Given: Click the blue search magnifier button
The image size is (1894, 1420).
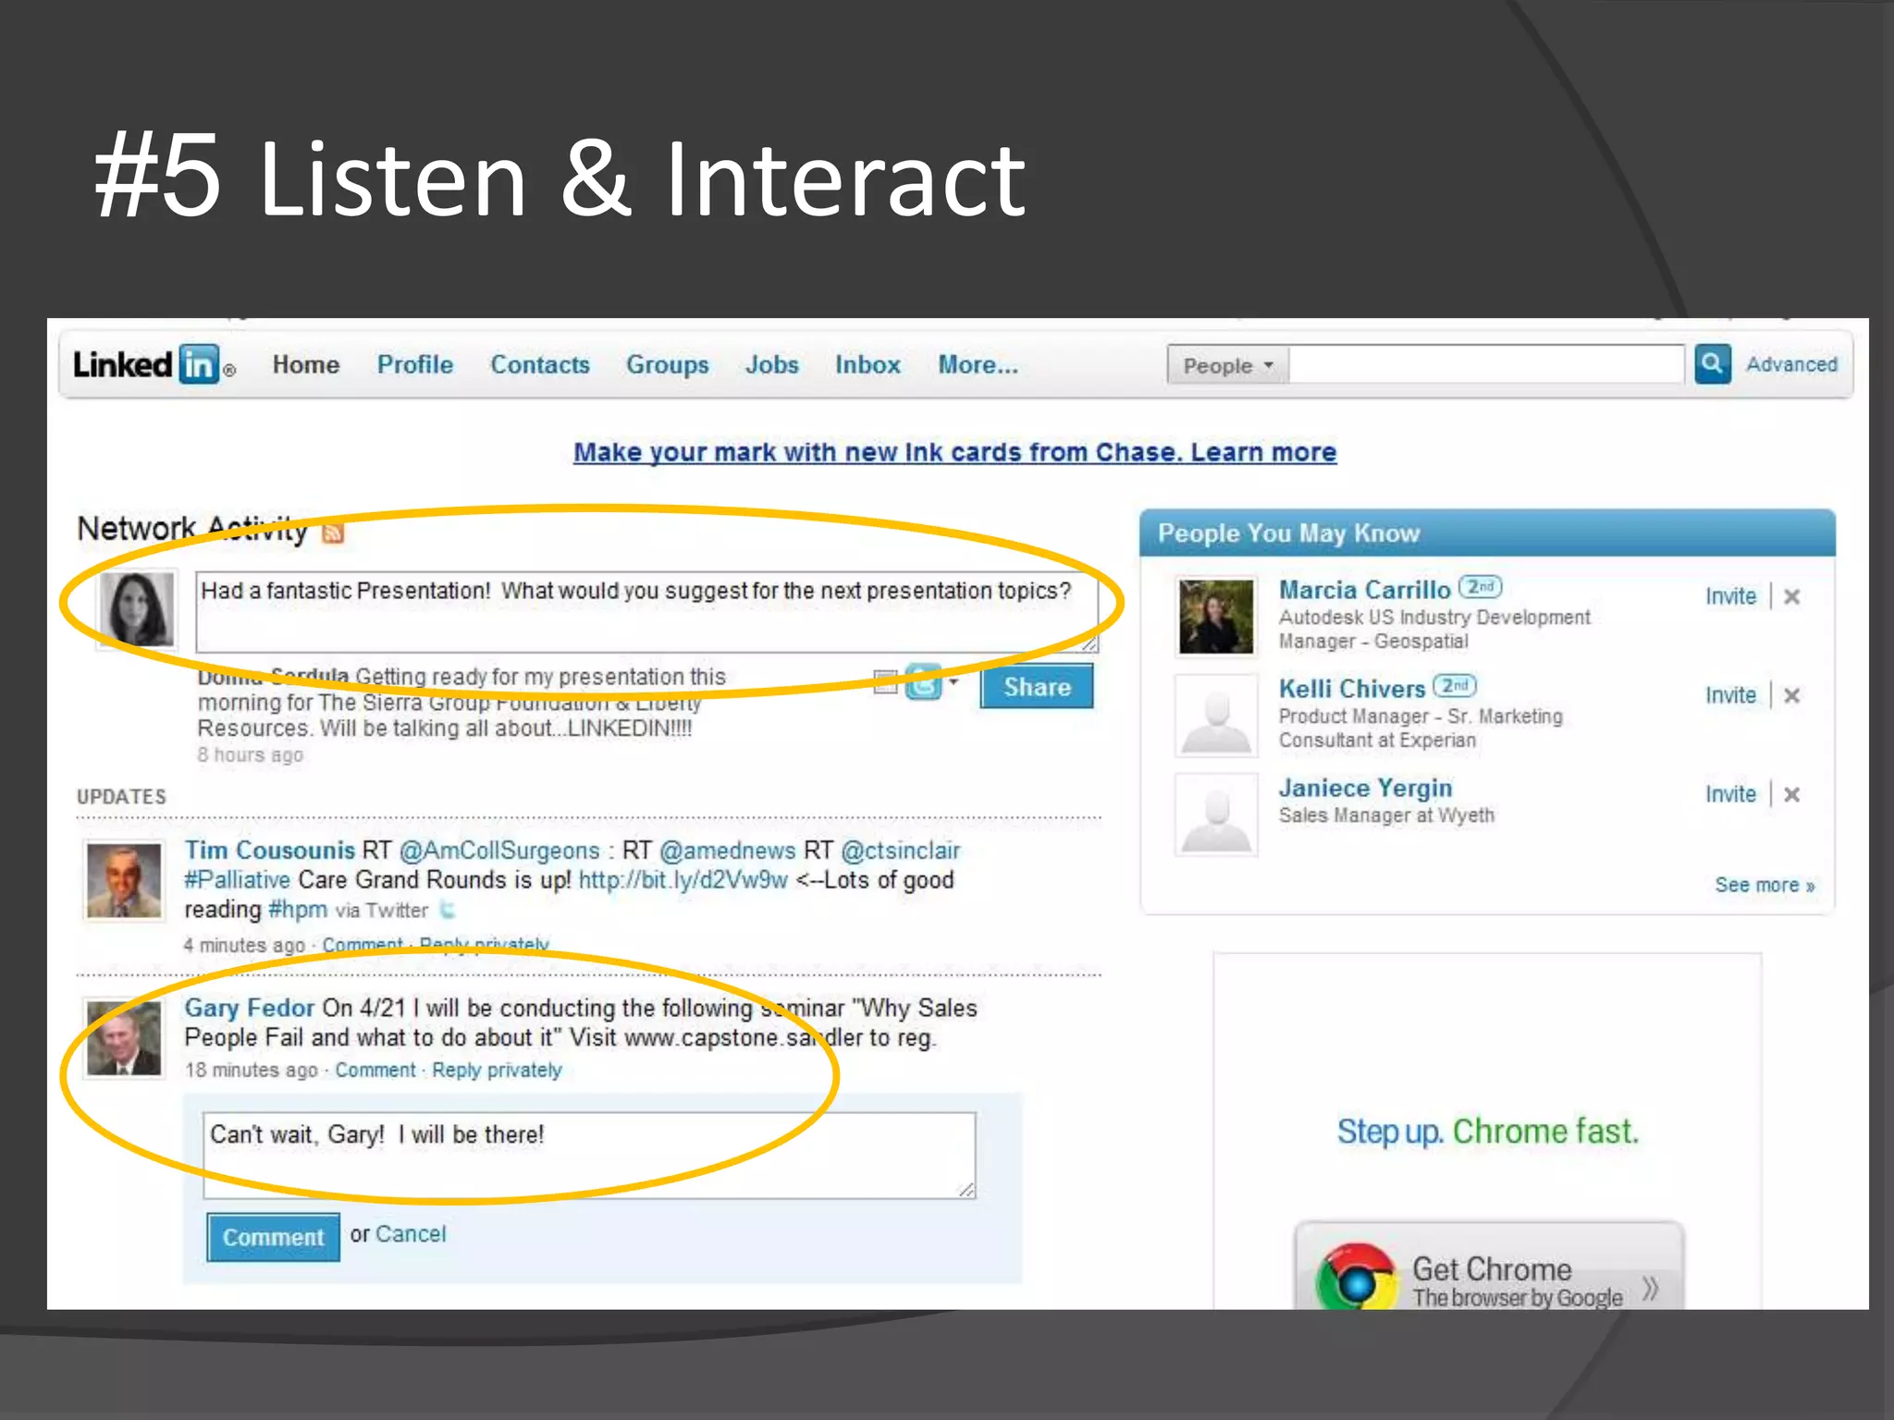Looking at the screenshot, I should coord(1712,364).
